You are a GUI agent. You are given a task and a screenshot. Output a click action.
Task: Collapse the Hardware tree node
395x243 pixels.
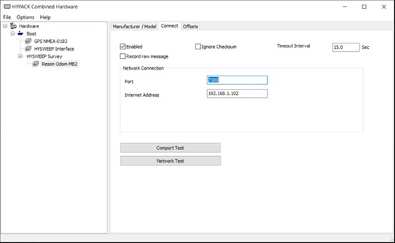pyautogui.click(x=5, y=26)
